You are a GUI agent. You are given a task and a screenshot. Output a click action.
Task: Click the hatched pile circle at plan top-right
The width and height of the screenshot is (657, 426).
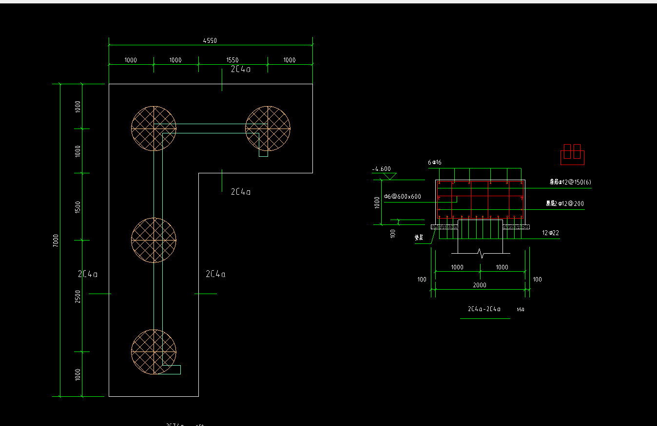268,129
